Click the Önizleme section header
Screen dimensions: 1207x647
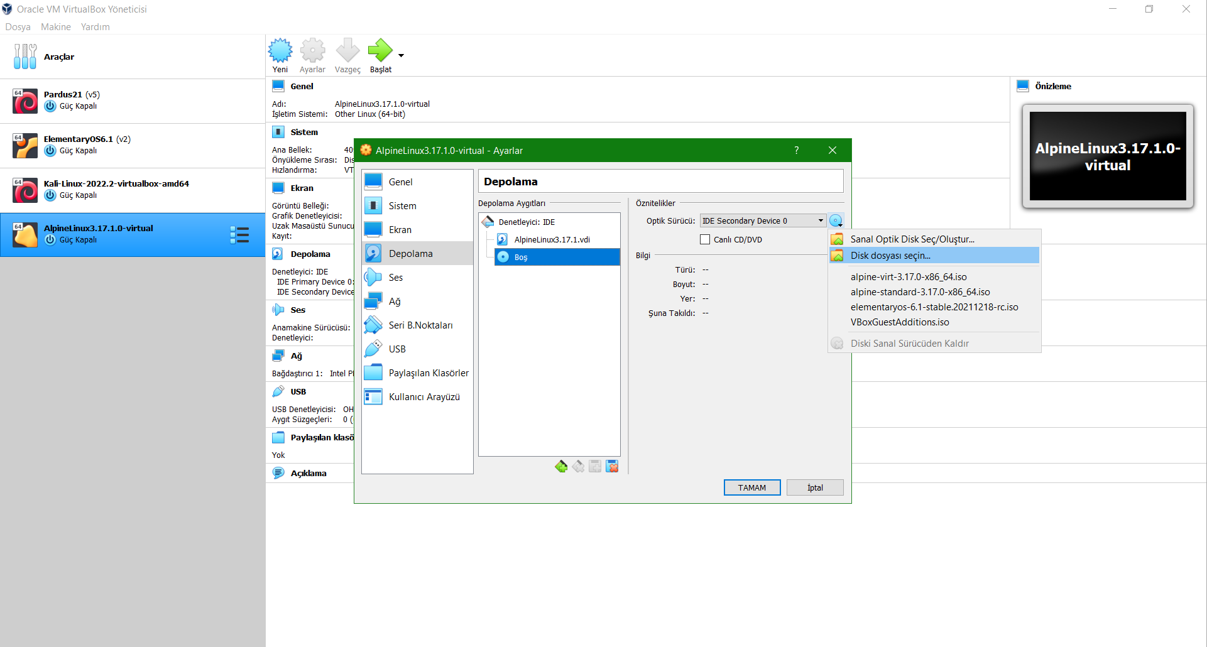pyautogui.click(x=1053, y=86)
